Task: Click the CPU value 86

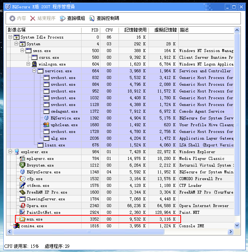Action: pyautogui.click(x=109, y=37)
